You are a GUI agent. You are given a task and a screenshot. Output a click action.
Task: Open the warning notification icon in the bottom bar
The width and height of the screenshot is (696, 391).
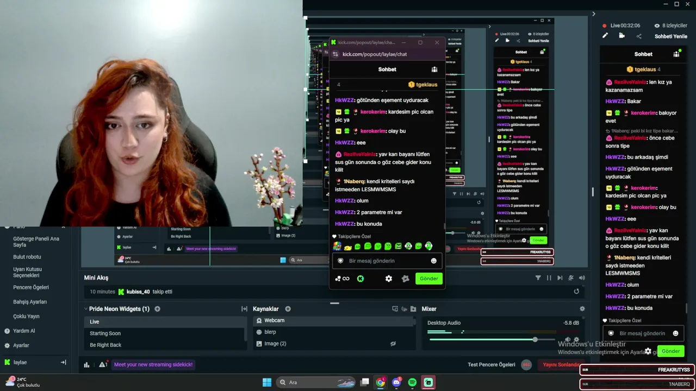click(102, 365)
